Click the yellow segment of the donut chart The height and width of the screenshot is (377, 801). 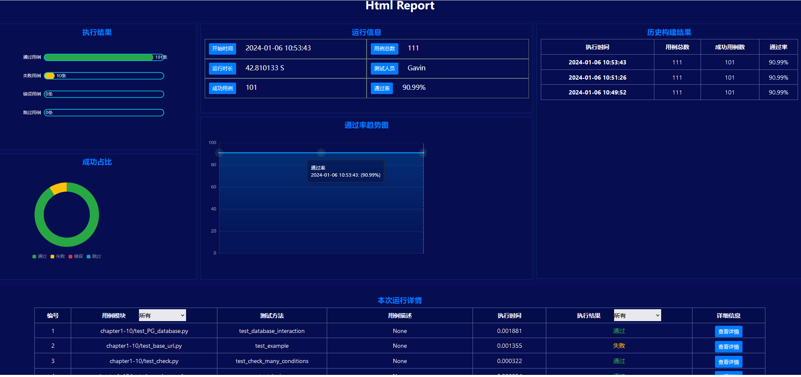[59, 187]
